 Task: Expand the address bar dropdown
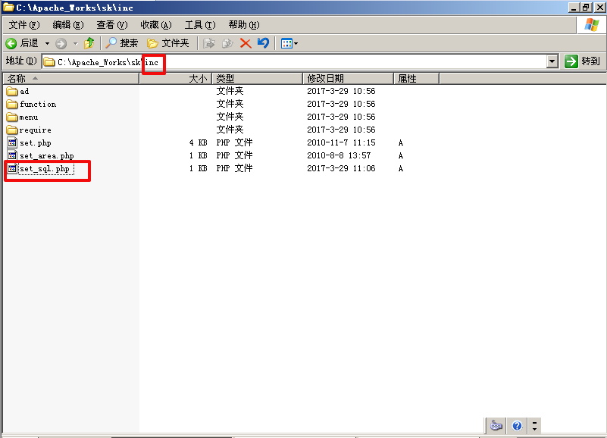pos(552,61)
